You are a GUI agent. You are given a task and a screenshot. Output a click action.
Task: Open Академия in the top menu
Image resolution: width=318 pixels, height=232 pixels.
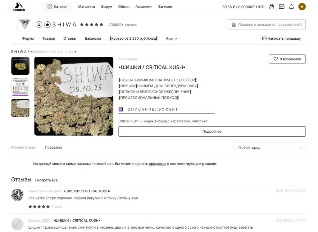tap(144, 7)
